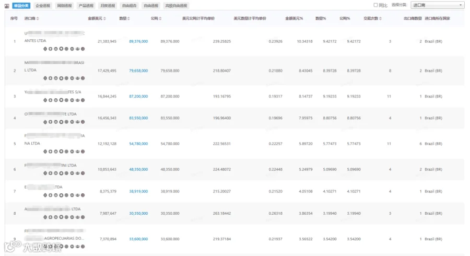Open the quantity link 87,200,000
The height and width of the screenshot is (256, 470).
[x=138, y=96]
